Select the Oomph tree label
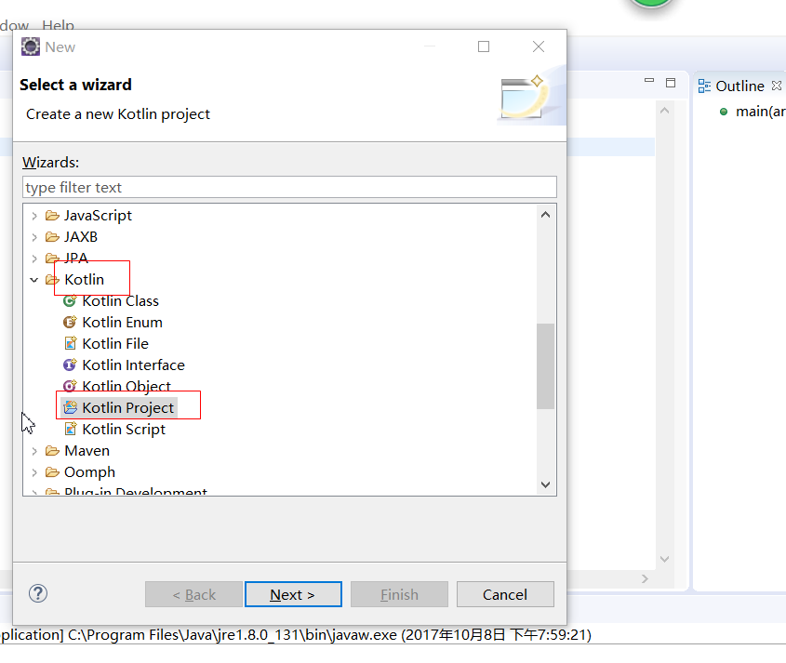Viewport: 786px width, 663px height. 89,472
